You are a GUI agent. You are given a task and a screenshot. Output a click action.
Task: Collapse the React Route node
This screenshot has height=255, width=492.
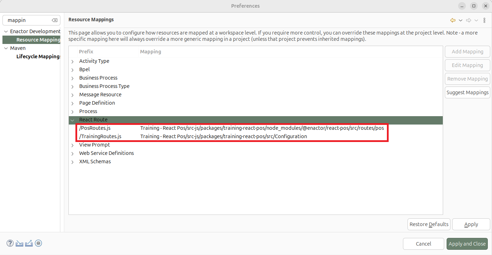(x=72, y=120)
